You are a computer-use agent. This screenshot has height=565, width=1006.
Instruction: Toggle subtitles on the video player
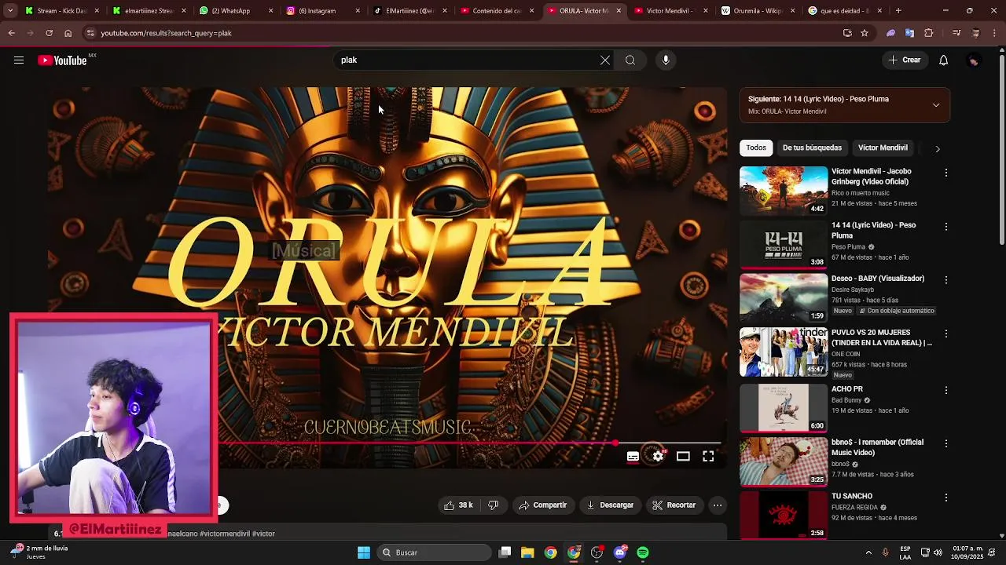click(x=633, y=456)
